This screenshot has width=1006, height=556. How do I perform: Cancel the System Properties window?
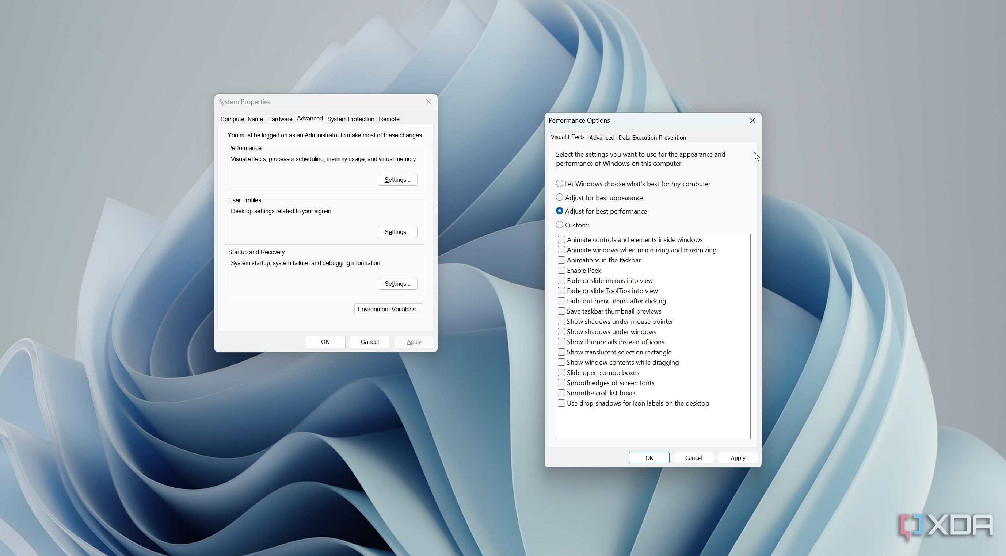(x=369, y=342)
